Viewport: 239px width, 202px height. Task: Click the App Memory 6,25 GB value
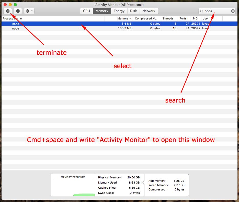point(179,181)
